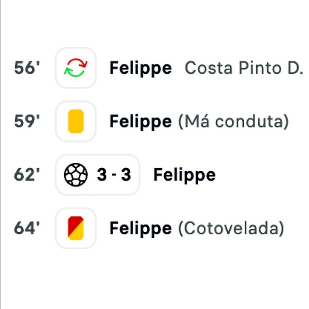Click the red corner of the 64' card

click(x=73, y=223)
